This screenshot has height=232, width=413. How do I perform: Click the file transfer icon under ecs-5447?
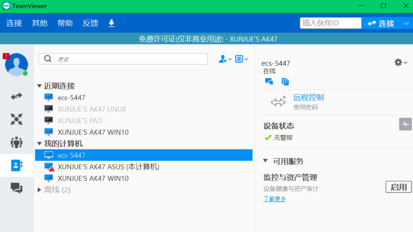285,82
